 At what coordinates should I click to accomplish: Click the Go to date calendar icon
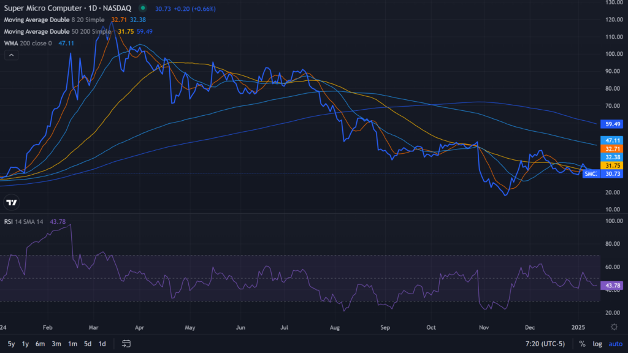coord(126,344)
